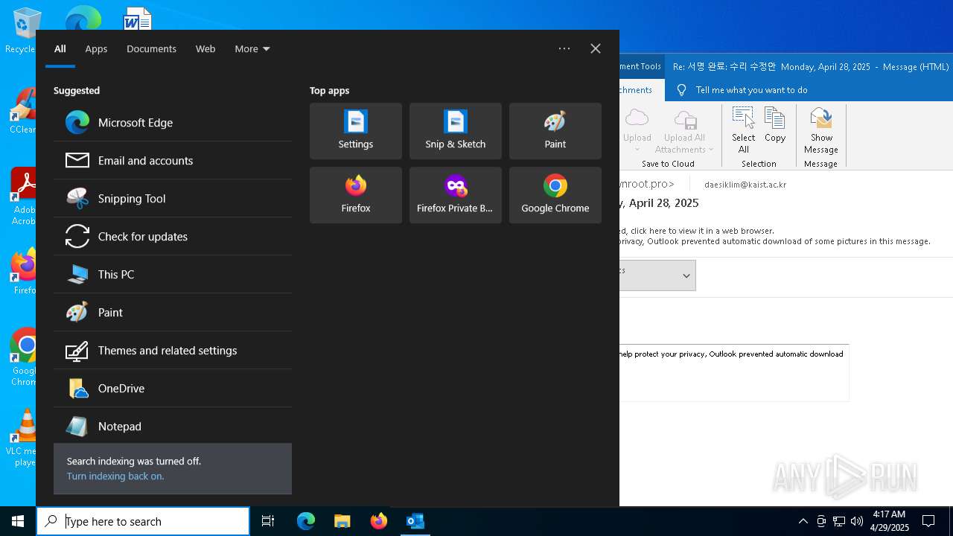
Task: Open OneDrive from Suggested list
Action: click(173, 388)
